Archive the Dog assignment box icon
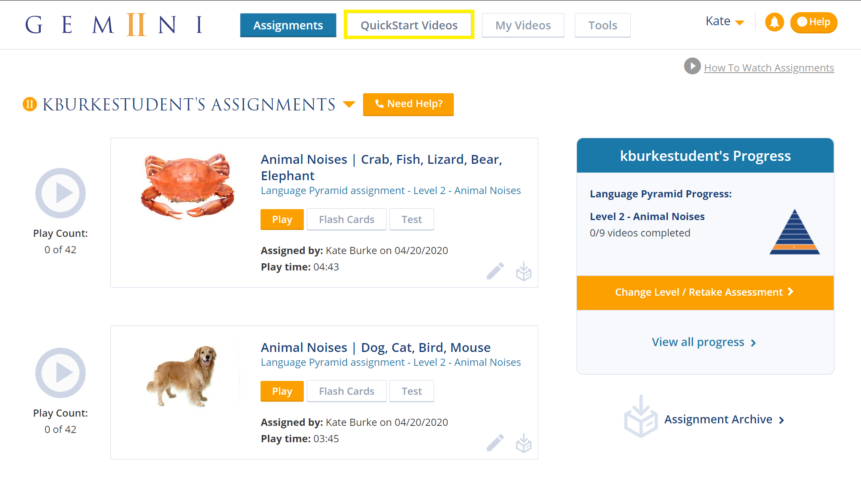The width and height of the screenshot is (861, 488). tap(524, 443)
